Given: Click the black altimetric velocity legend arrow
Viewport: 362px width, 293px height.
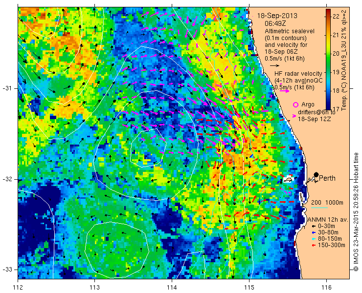Looking at the screenshot, I should [x=275, y=66].
